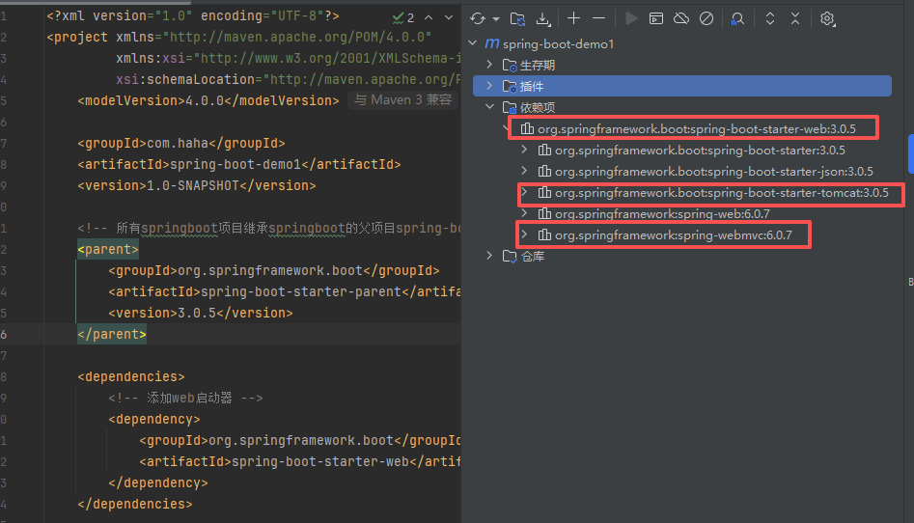Collapse the 依赖项 dependencies node
914x523 pixels.
point(489,107)
